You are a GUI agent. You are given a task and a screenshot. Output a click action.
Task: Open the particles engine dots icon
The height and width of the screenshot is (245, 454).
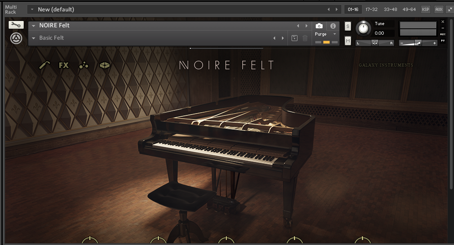[x=83, y=65]
